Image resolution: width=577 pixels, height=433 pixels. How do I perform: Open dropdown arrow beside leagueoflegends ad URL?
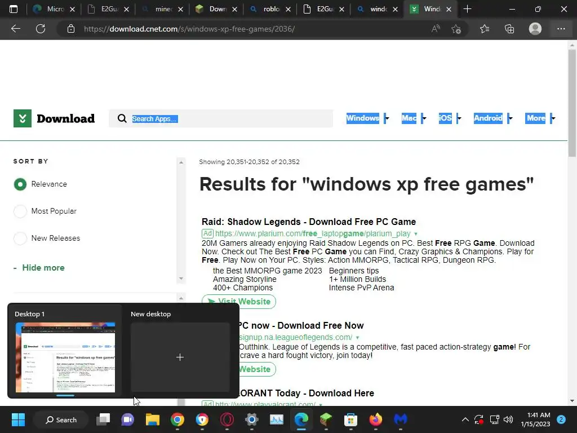[357, 338]
